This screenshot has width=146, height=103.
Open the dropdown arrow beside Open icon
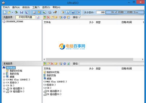[x=12, y=12]
